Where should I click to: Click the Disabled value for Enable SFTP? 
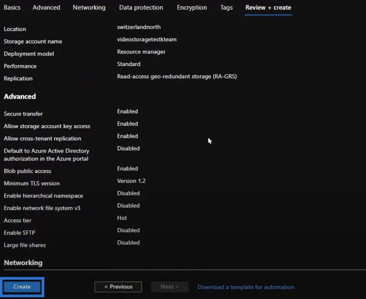[x=129, y=230]
